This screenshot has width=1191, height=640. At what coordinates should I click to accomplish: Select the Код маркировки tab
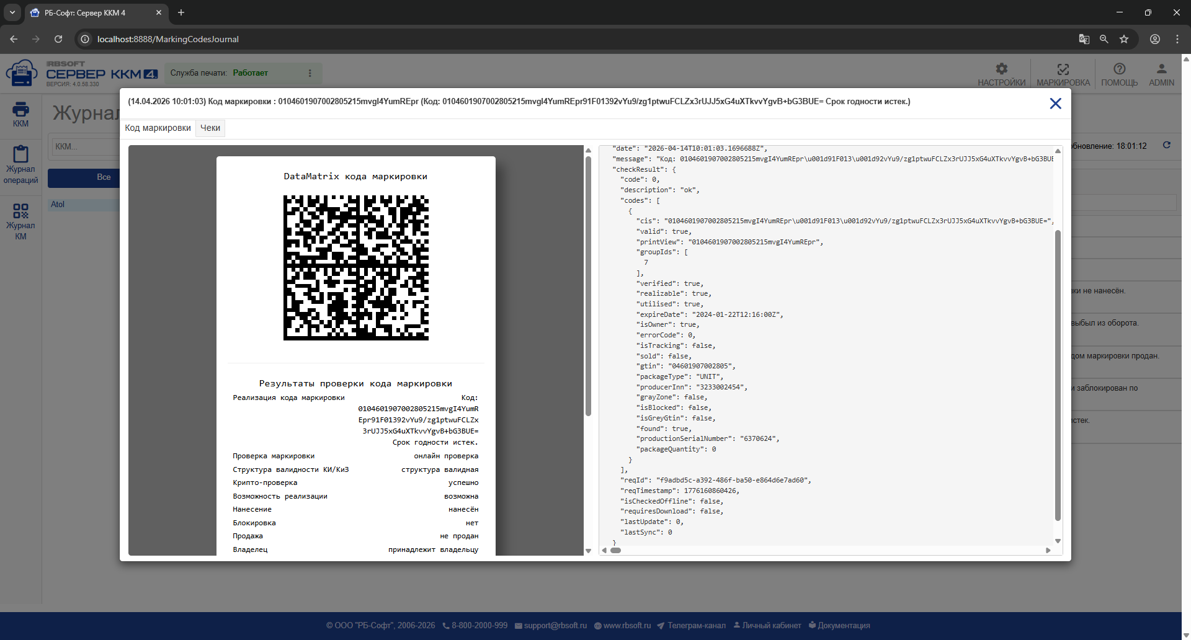(x=158, y=128)
